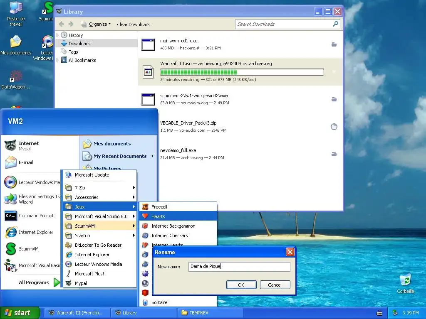The height and width of the screenshot is (319, 426).
Task: Click the mui_wxm_cd1.exe file icon
Action: click(149, 44)
